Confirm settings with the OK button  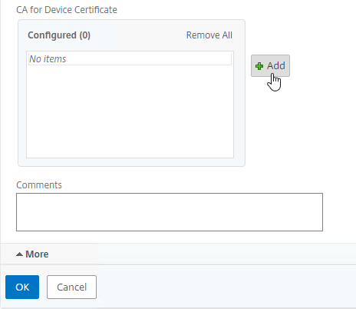[22, 287]
